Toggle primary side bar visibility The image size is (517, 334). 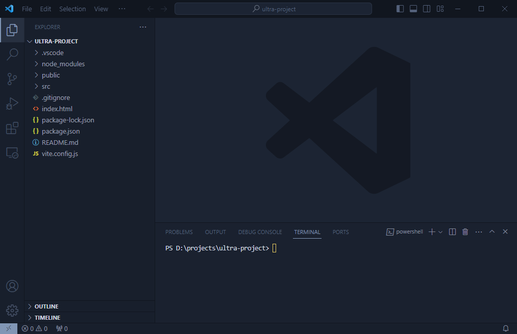click(400, 9)
